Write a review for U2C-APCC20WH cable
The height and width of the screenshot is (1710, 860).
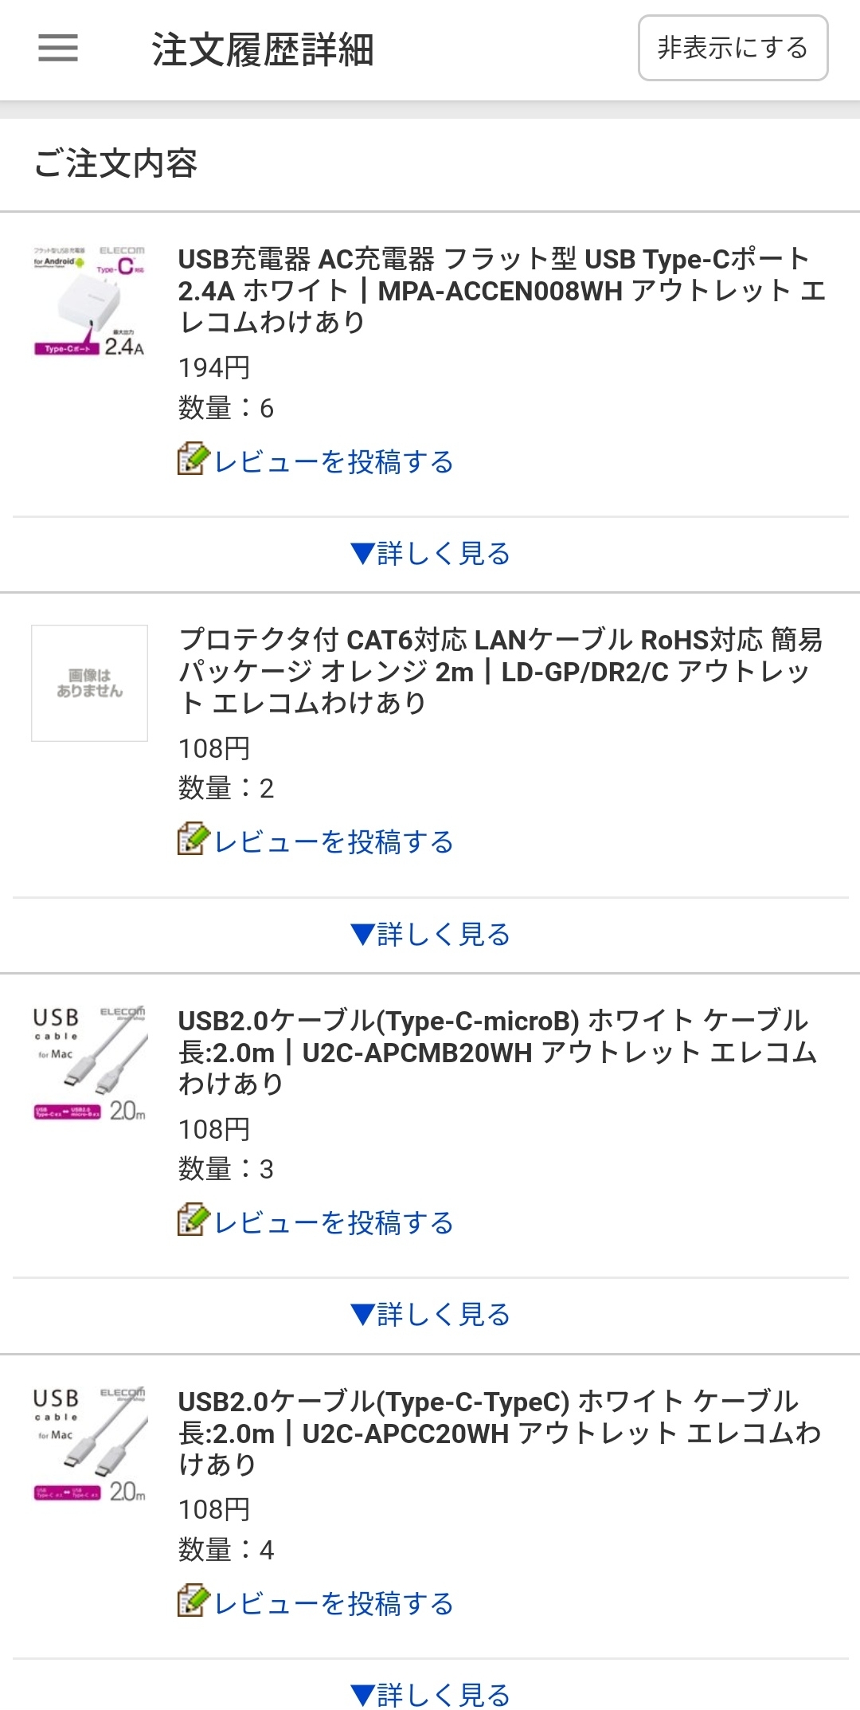[334, 1604]
